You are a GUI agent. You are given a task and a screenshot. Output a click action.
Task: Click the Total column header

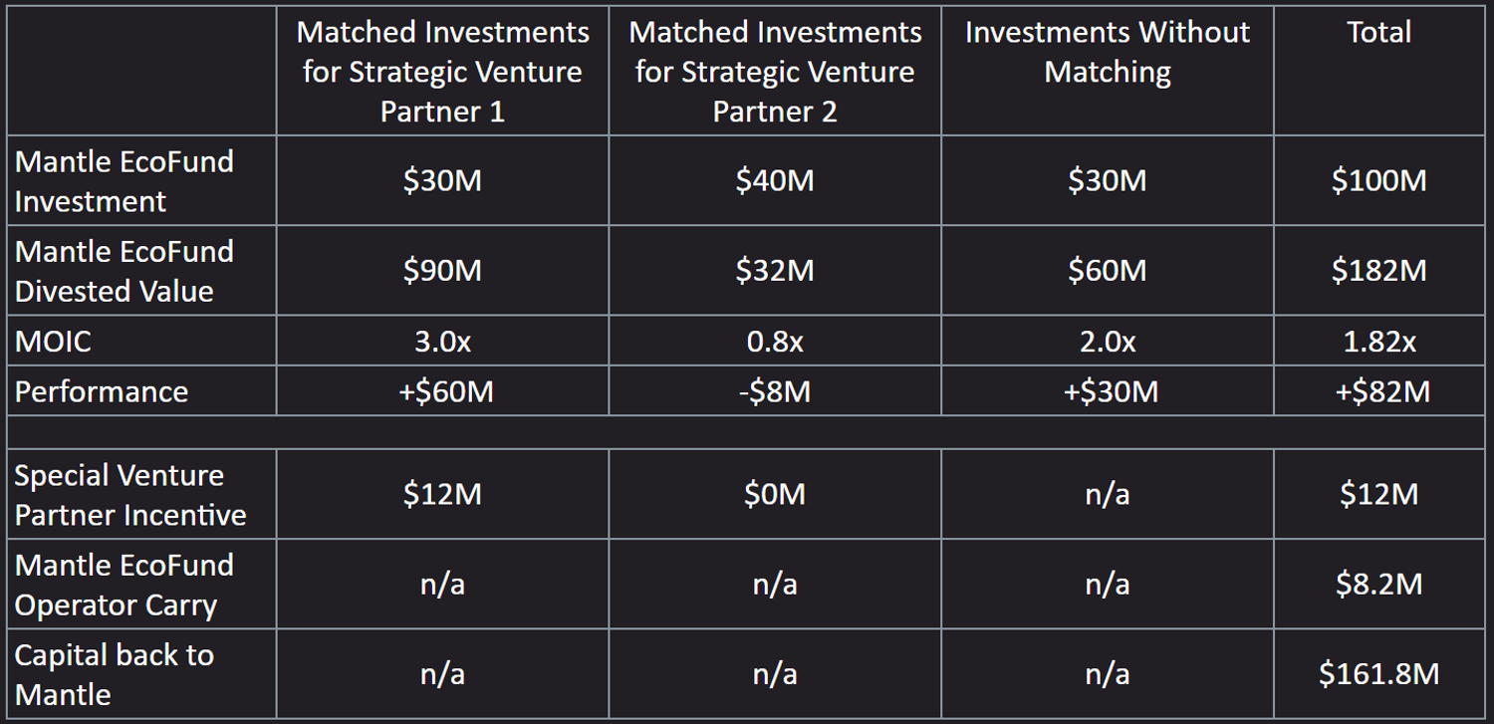(x=1379, y=32)
